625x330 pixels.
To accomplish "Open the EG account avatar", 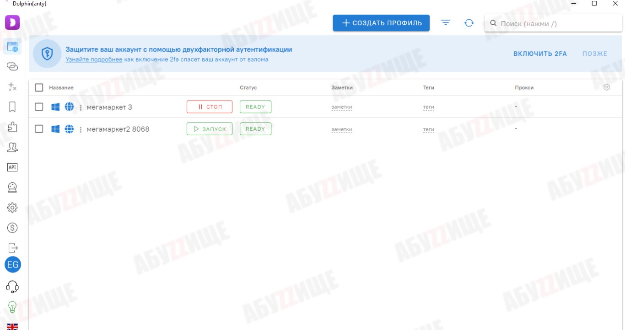I will [x=13, y=265].
